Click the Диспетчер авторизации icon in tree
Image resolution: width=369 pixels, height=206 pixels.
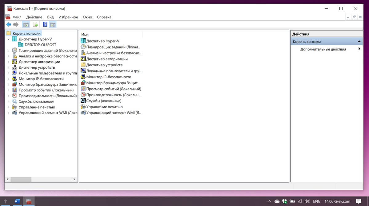coord(14,62)
